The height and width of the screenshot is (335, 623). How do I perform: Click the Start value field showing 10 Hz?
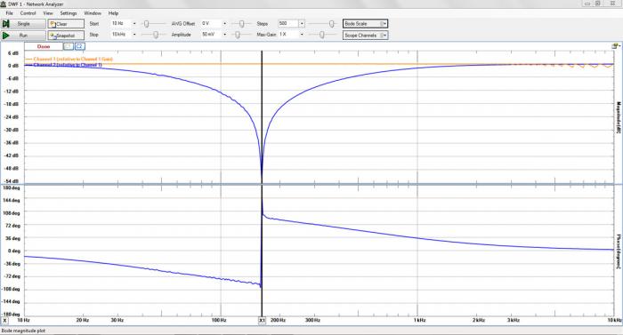121,23
